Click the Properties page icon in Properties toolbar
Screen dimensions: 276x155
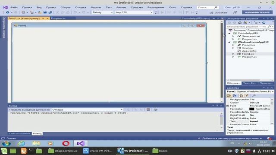[x=241, y=96]
